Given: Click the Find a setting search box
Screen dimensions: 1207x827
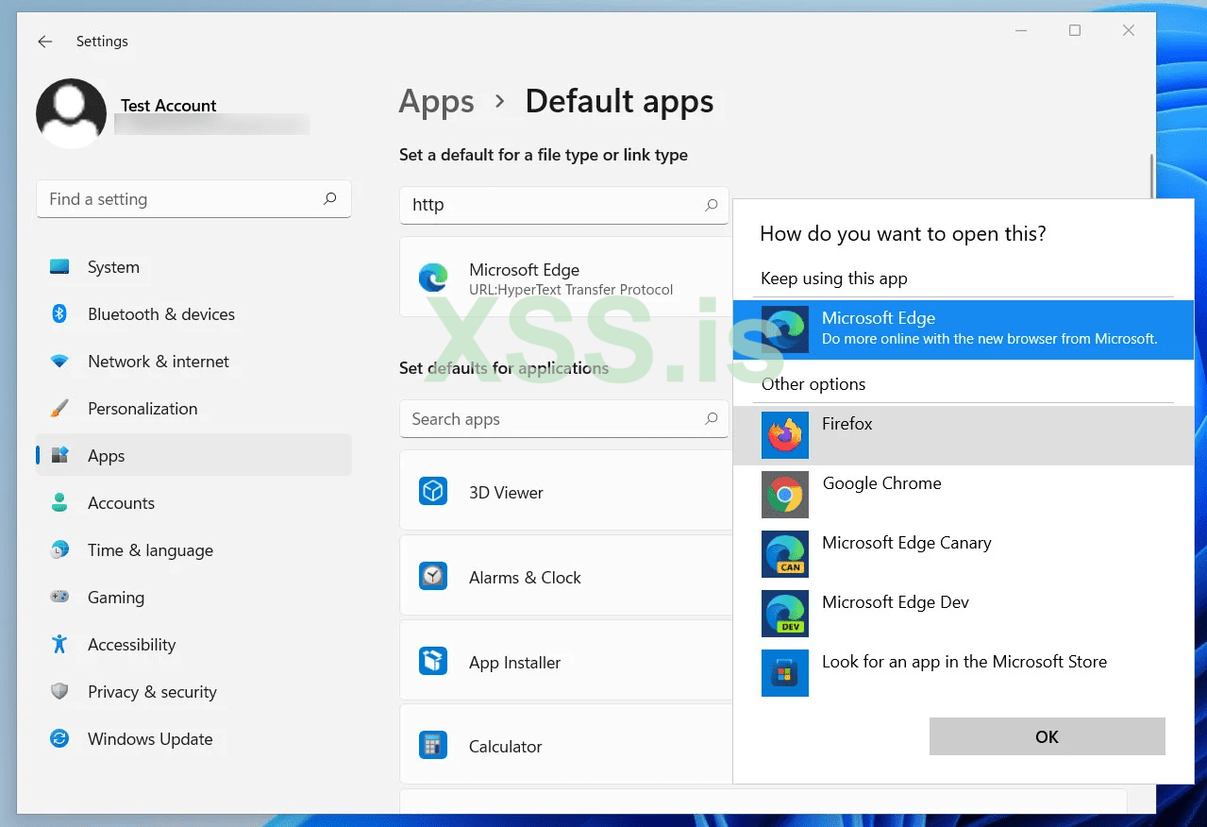Looking at the screenshot, I should click(x=179, y=199).
